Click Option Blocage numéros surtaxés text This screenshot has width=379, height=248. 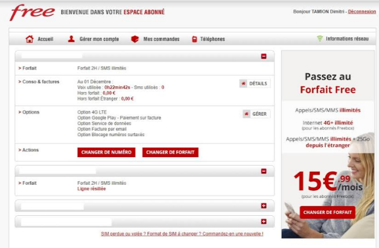click(x=111, y=134)
